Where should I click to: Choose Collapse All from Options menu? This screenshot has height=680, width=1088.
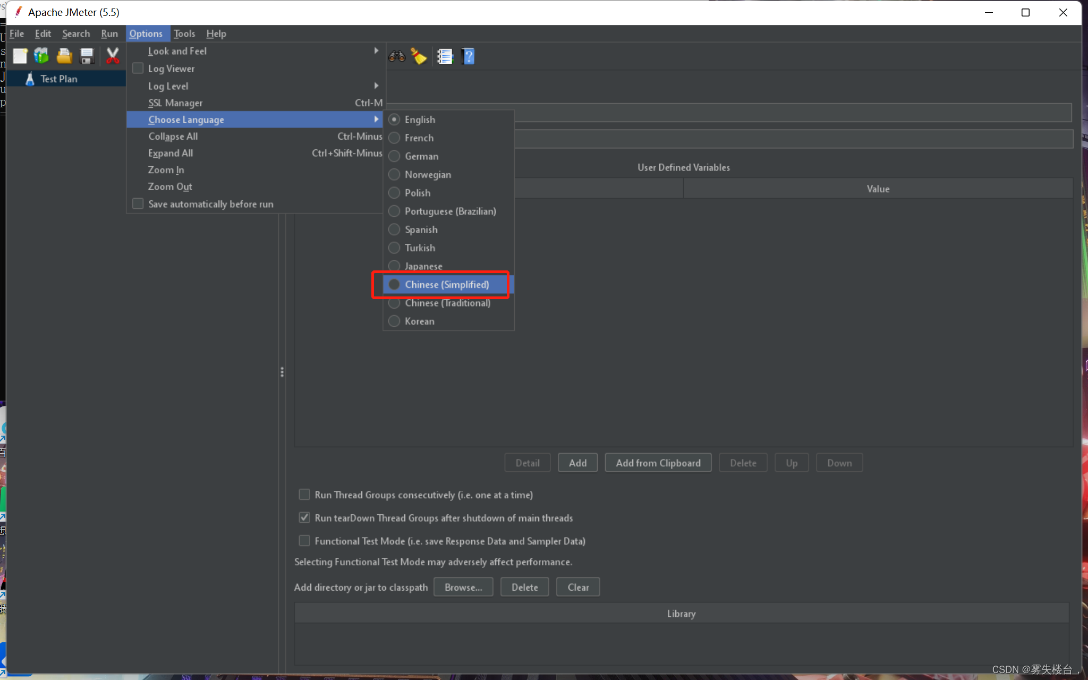pyautogui.click(x=255, y=137)
